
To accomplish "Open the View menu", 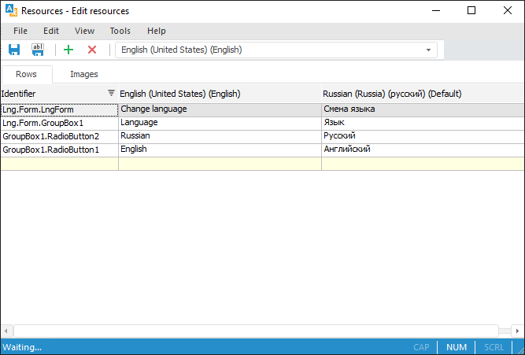I will [84, 31].
